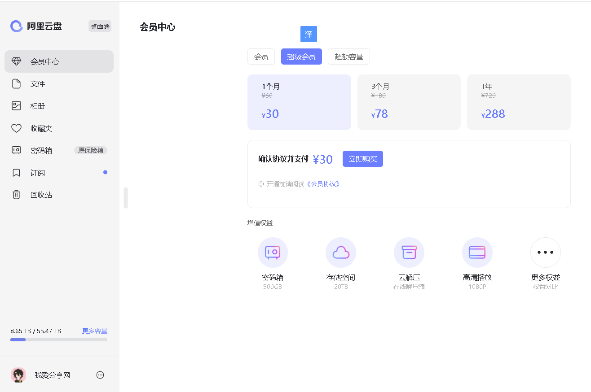Click the 更多权益 three-dots icon
Viewport: 591px width, 392px height.
546,253
